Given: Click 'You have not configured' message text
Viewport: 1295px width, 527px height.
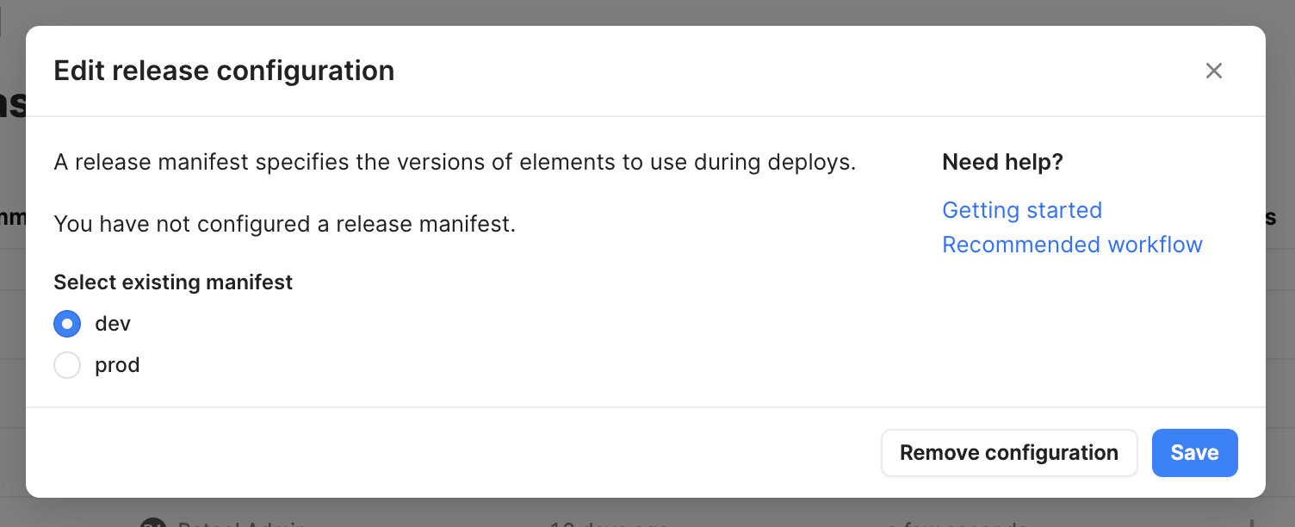Looking at the screenshot, I should pyautogui.click(x=284, y=225).
